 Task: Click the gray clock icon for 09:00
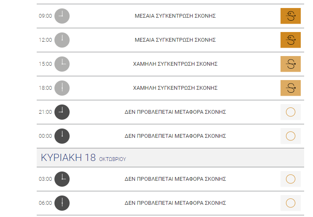(x=62, y=16)
